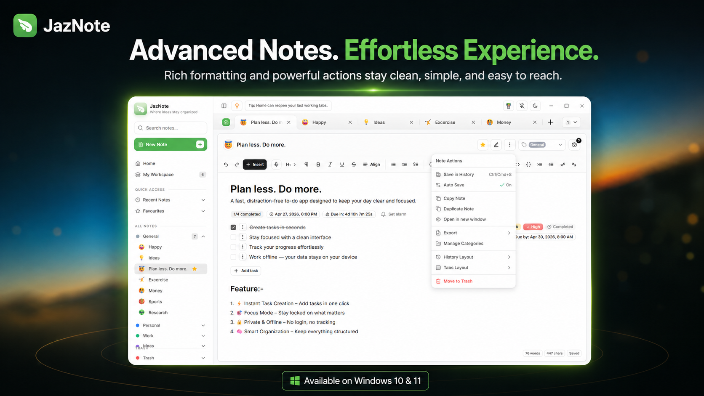
Task: Click the redo arrow in toolbar
Action: click(x=237, y=165)
